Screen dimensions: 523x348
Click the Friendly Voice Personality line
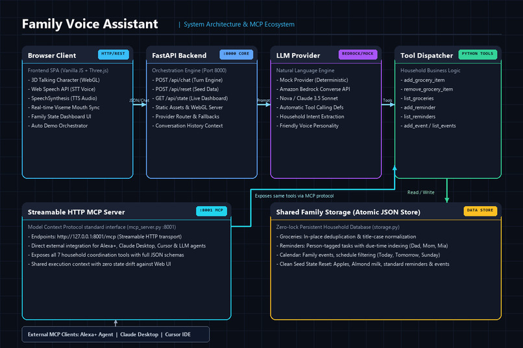pyautogui.click(x=308, y=126)
